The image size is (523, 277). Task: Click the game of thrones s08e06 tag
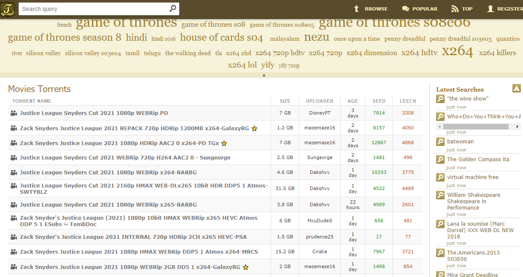(x=395, y=22)
